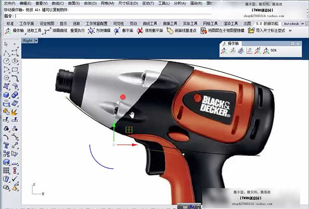Open the 实体(O) menu
Viewport: 309px width, 209px height.
click(x=90, y=3)
